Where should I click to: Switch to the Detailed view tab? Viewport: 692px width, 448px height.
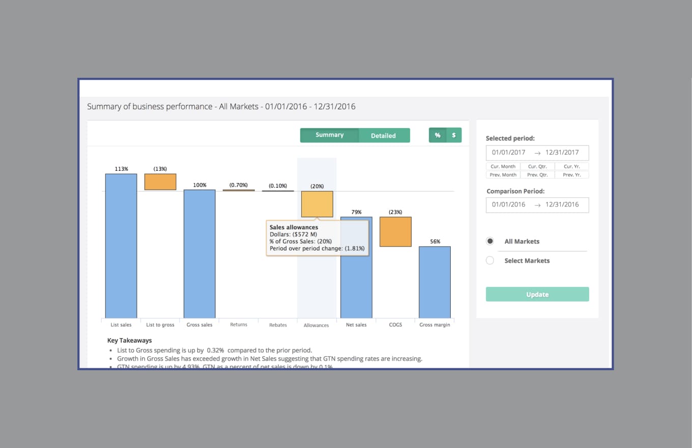click(x=383, y=135)
